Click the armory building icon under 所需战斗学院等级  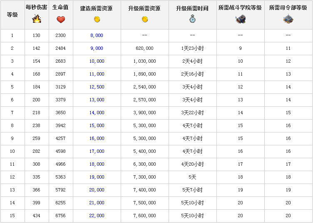(x=240, y=19)
